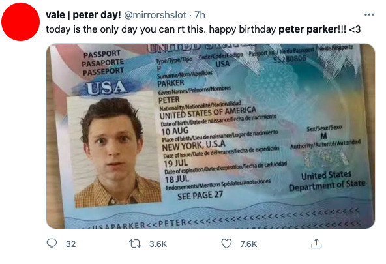Viewport: 386px width, 264px height.
Task: Open the share upload icon
Action: [x=316, y=244]
